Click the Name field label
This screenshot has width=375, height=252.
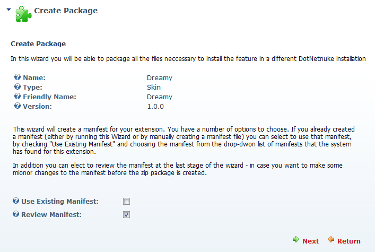(34, 78)
